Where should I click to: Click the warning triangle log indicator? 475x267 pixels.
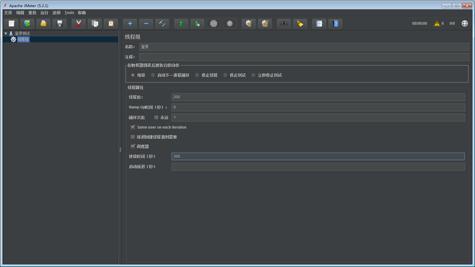coord(437,23)
